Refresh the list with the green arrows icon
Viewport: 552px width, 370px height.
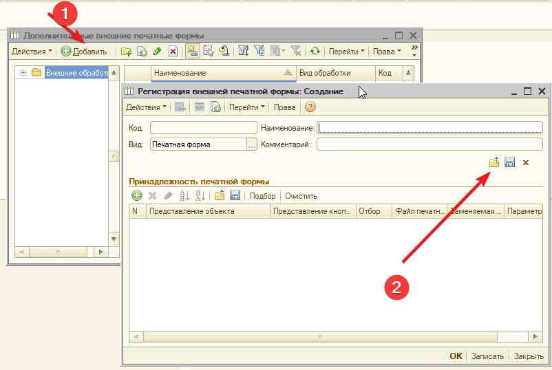point(315,52)
